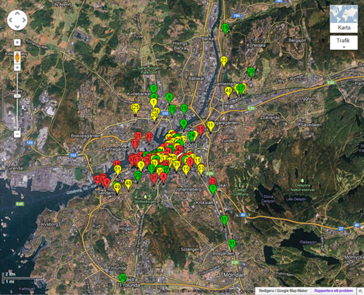
Task: Pan the map right using the pan control
Action: pyautogui.click(x=24, y=20)
